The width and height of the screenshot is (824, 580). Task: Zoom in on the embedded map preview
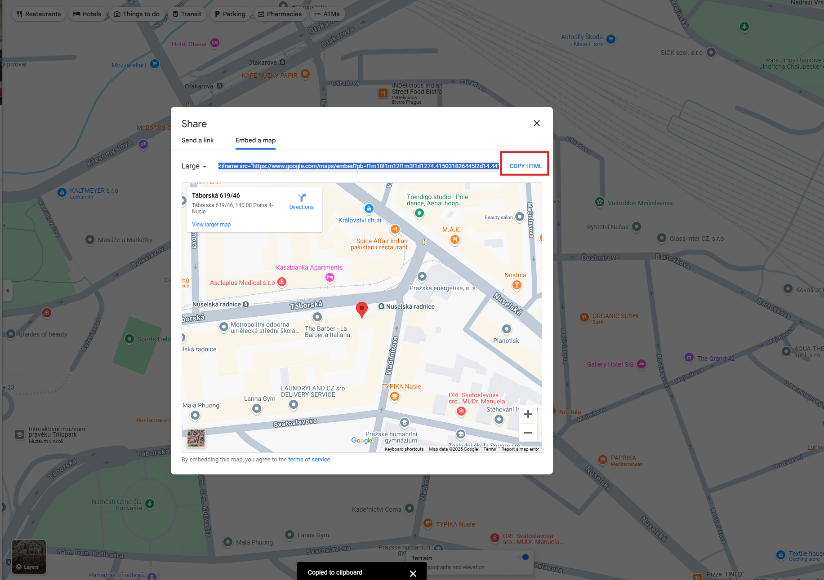(528, 414)
